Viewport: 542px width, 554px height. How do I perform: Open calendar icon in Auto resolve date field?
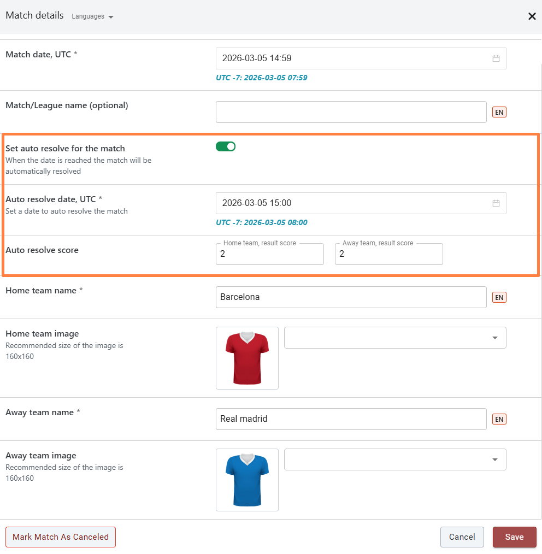(496, 203)
